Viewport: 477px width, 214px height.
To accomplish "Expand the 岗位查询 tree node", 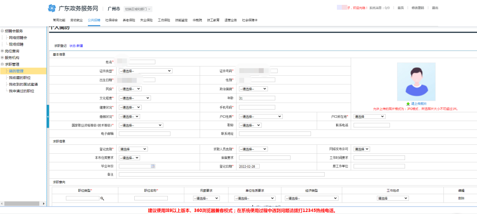I will coord(2,51).
